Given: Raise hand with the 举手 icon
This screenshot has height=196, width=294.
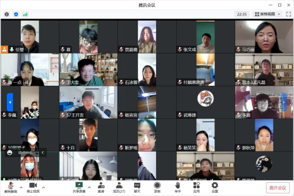Looking at the screenshot, I should (178, 188).
